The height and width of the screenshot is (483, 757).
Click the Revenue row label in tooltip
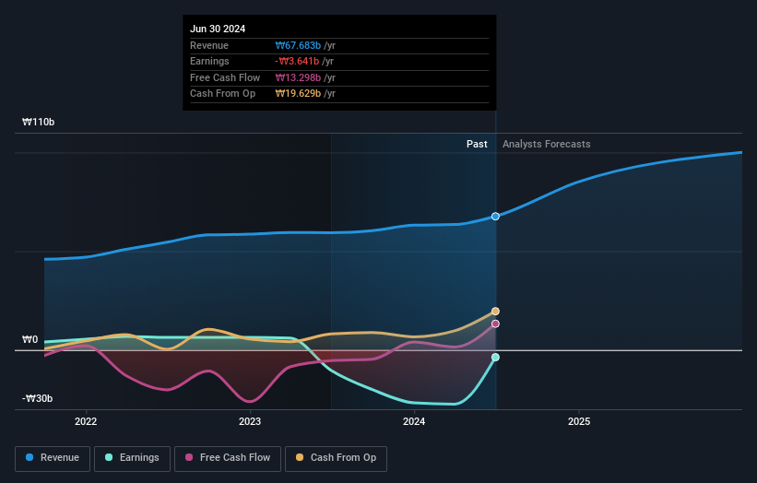pos(209,45)
